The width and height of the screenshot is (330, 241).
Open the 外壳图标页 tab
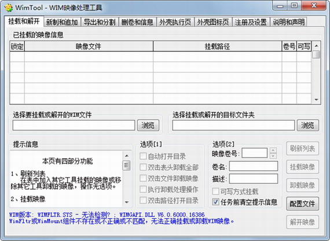[x=213, y=22]
